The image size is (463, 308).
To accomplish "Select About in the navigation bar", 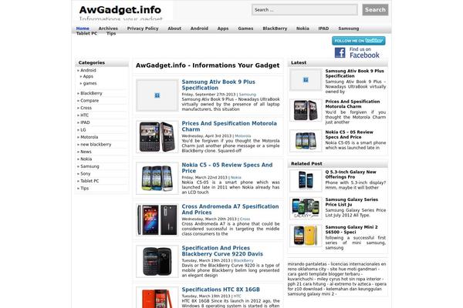I will coord(174,28).
